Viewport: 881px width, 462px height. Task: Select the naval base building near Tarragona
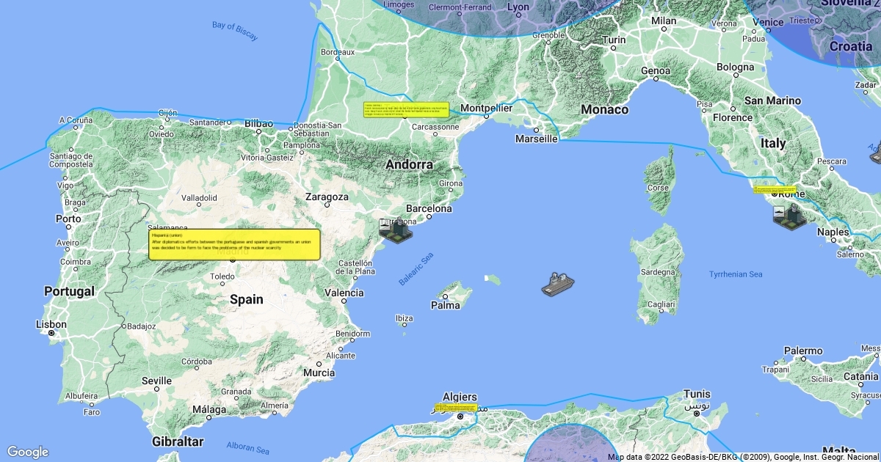pos(396,230)
